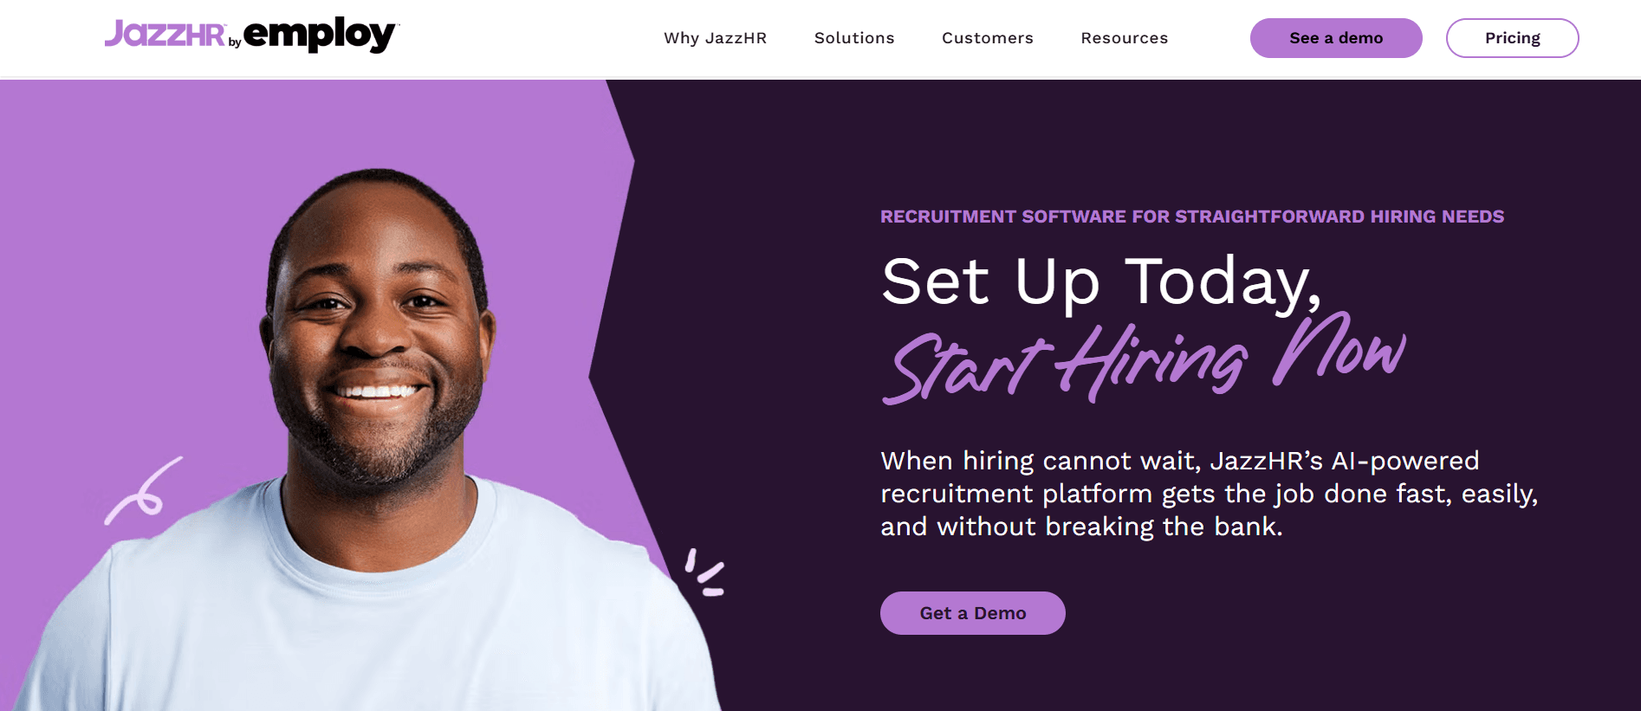Open the Pricing page button

(x=1513, y=38)
